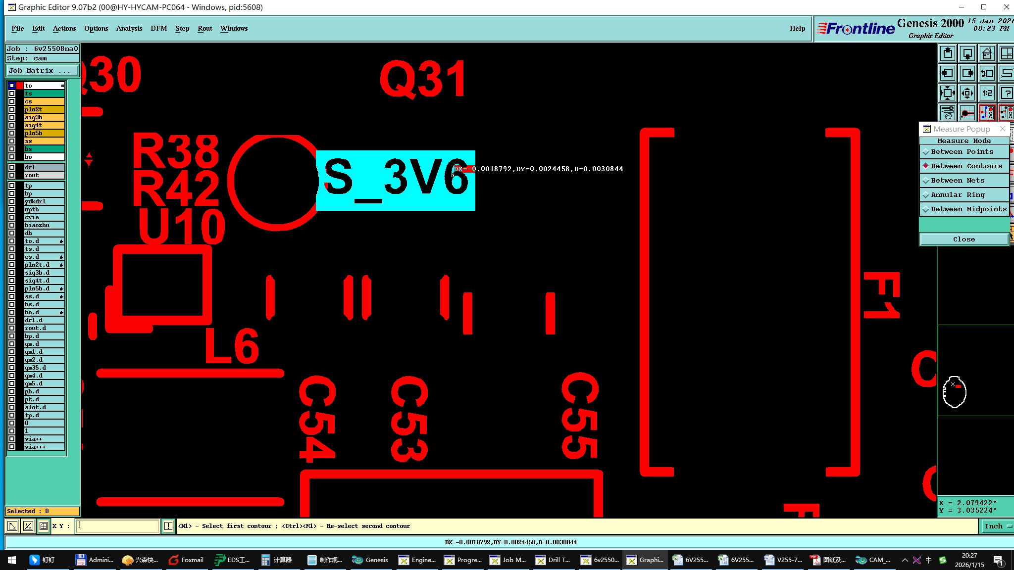The image size is (1014, 570).
Task: Click the X Y coordinate input field
Action: [117, 526]
